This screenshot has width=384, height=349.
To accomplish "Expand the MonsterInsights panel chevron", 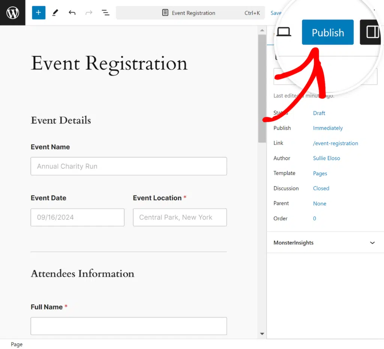I will point(372,243).
